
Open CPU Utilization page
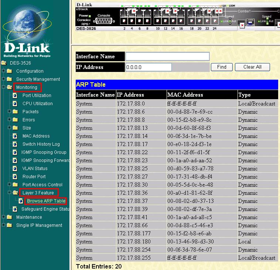tap(38, 104)
